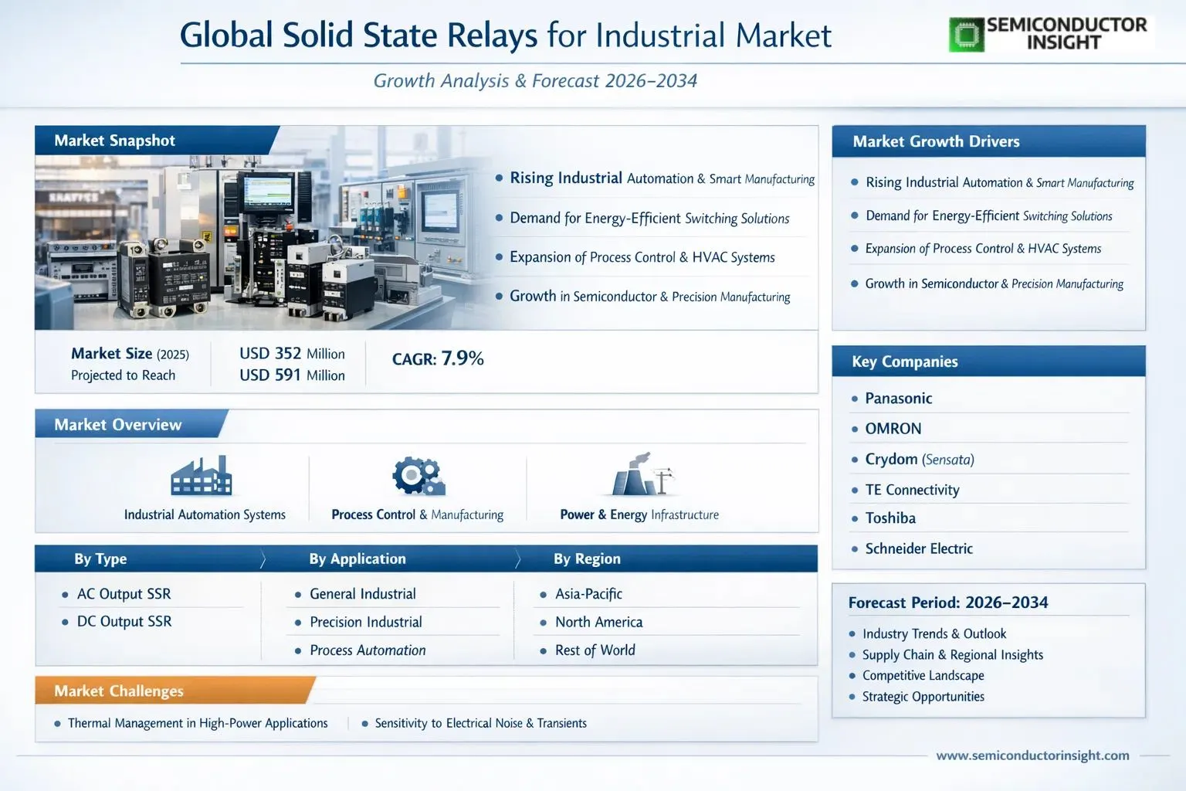Viewport: 1186px width, 791px height.
Task: Click Rising Industrial Automation in Growth Drivers panel
Action: click(999, 183)
